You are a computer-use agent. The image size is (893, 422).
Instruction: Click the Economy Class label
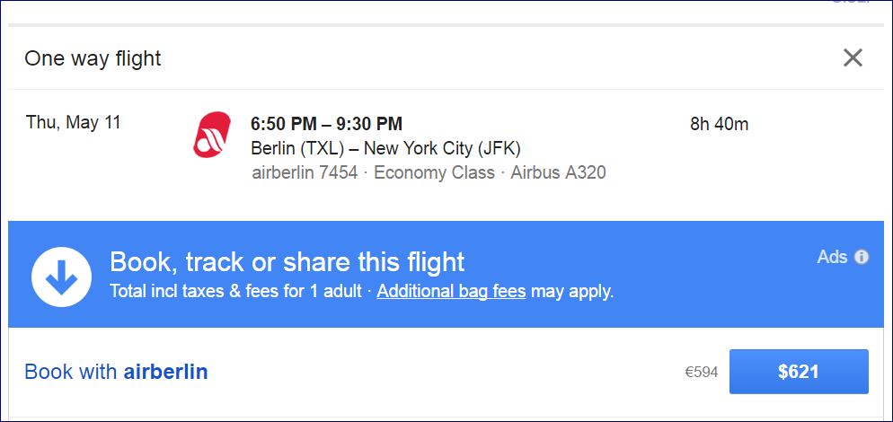click(434, 172)
